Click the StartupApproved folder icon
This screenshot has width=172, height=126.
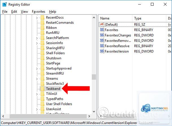[x=42, y=68]
